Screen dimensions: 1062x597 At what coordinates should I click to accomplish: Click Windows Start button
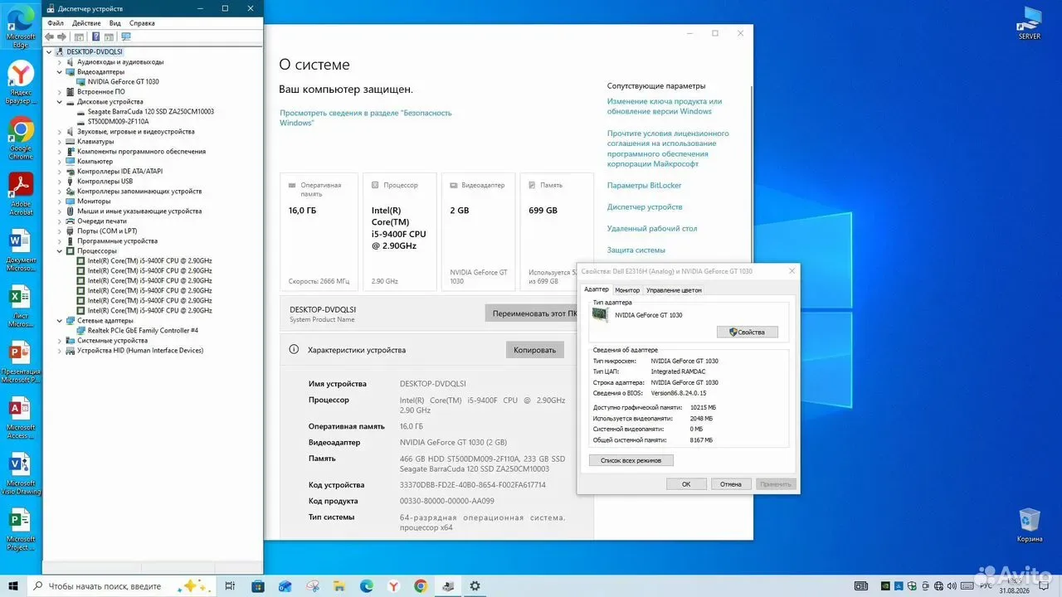point(13,585)
